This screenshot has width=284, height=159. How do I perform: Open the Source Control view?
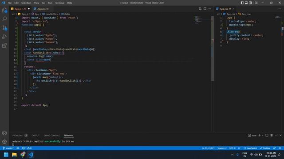(4, 28)
